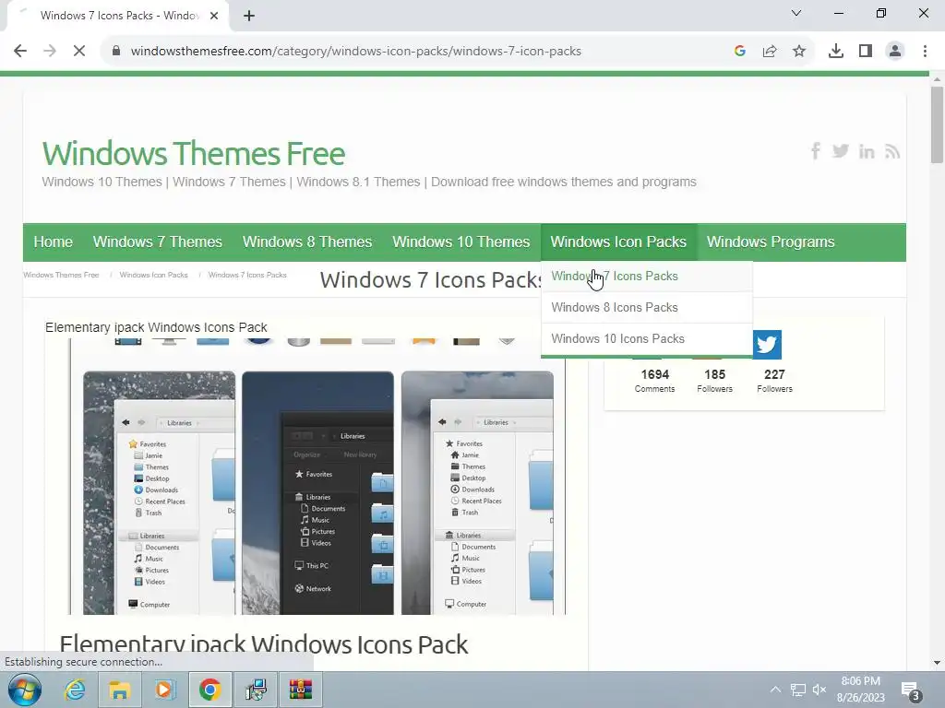Screen dimensions: 945x708
Task: Click the muted volume tray icon
Action: coord(819,690)
